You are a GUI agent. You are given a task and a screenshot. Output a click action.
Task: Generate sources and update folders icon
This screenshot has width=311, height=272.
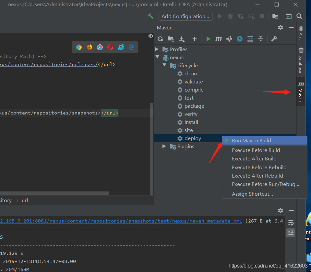click(x=171, y=39)
